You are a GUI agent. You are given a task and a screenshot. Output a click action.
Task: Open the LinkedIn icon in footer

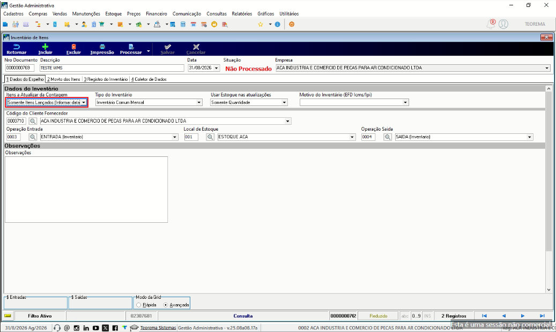point(86,328)
